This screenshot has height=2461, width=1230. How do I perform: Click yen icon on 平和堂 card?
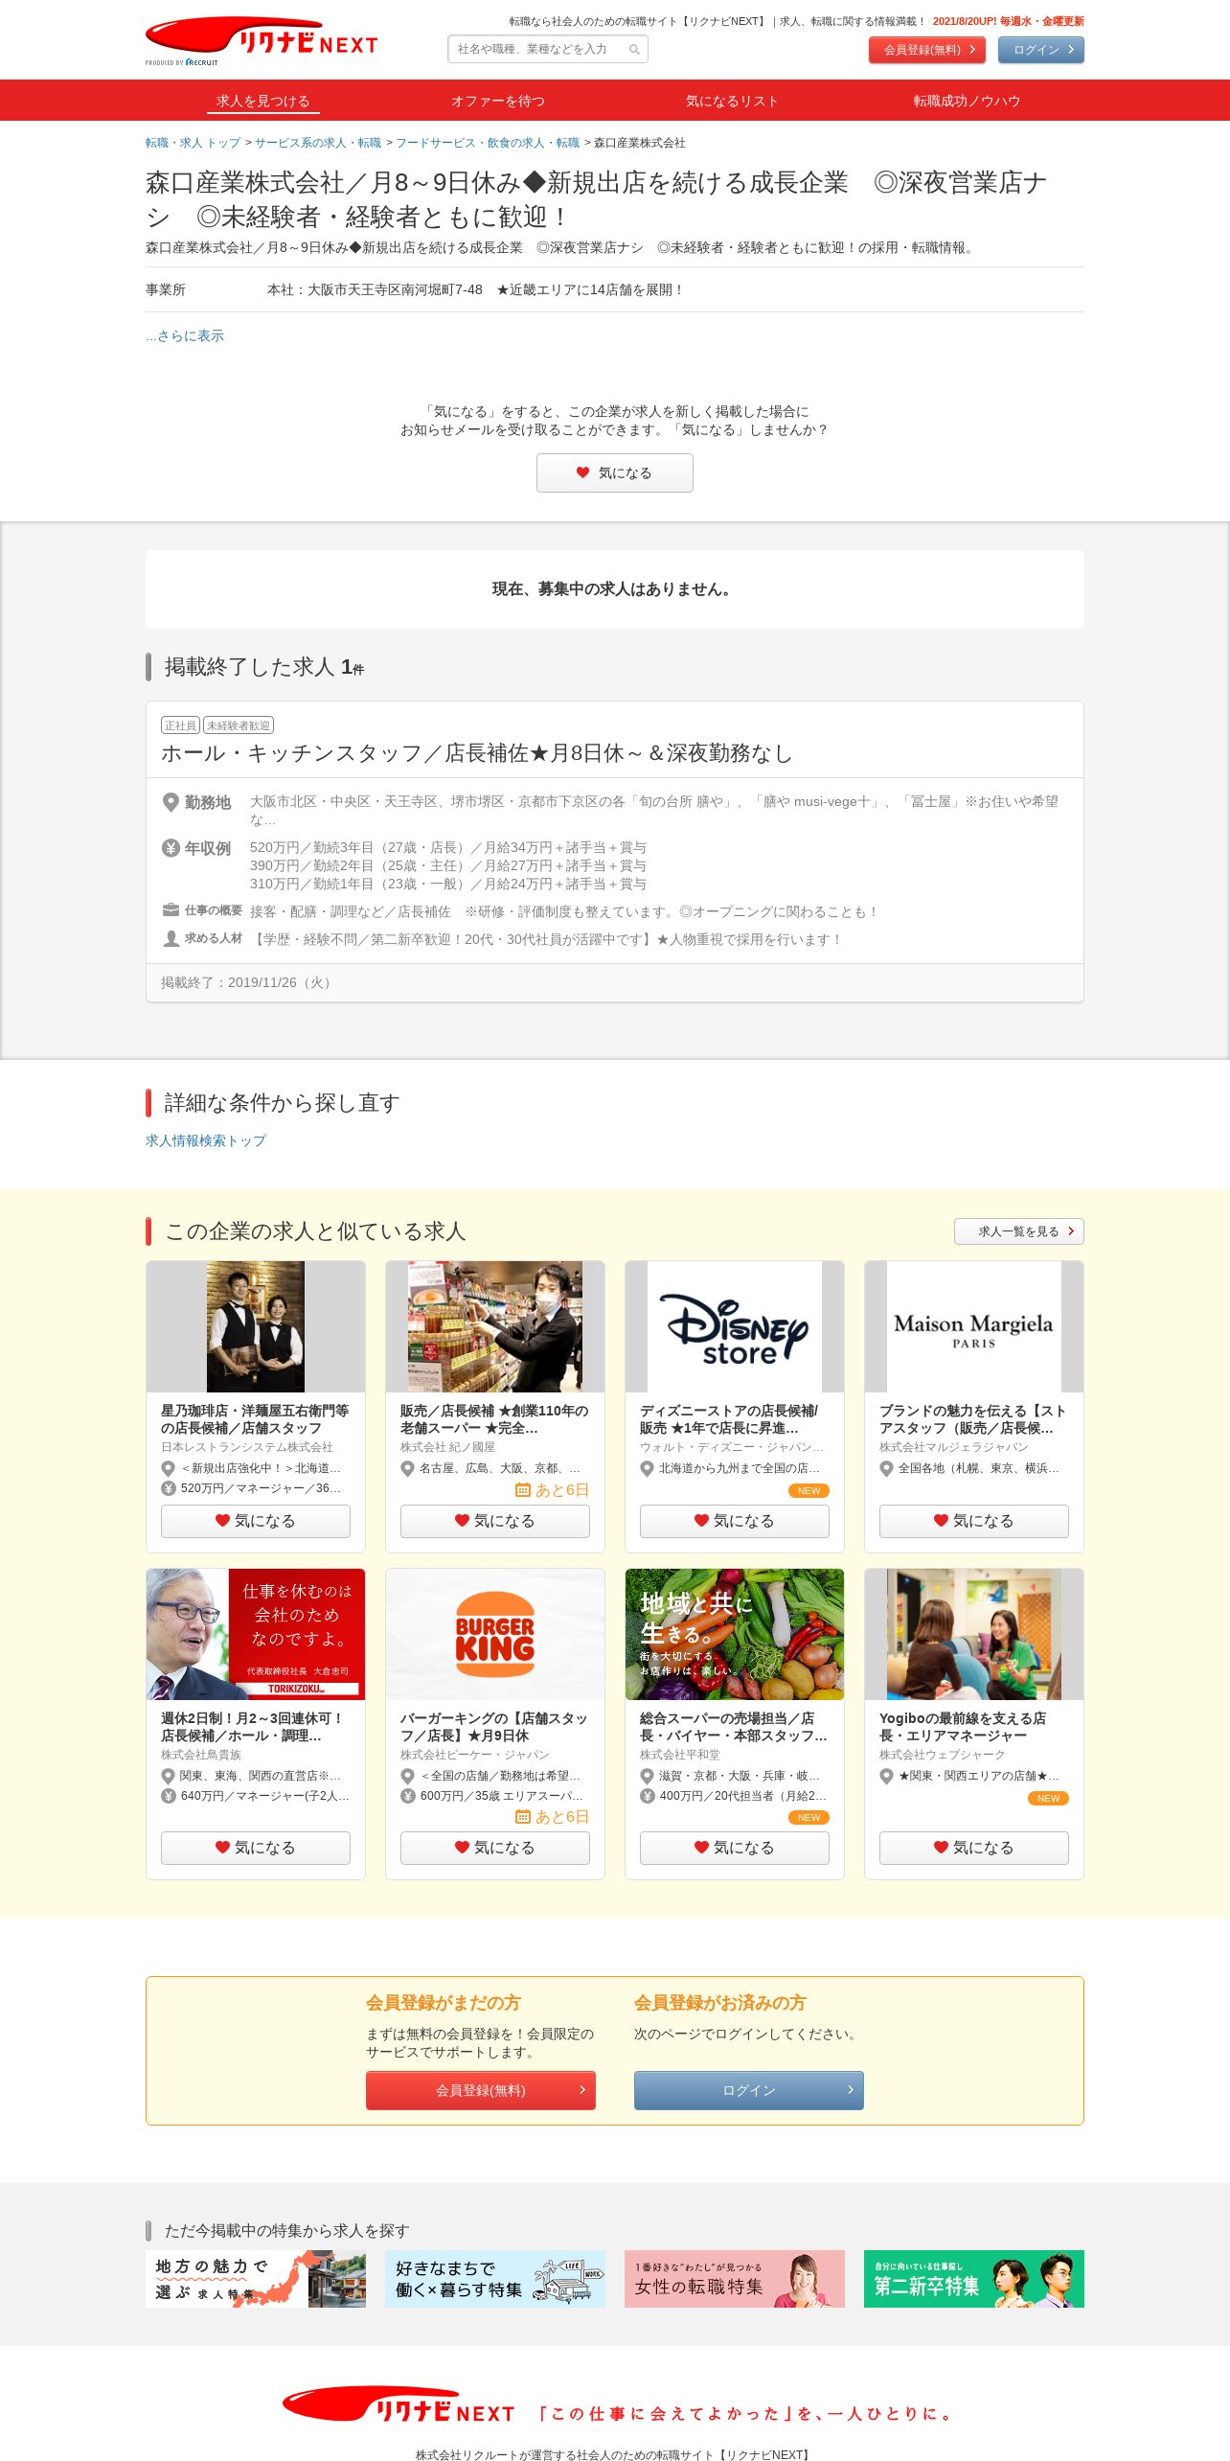point(648,1796)
